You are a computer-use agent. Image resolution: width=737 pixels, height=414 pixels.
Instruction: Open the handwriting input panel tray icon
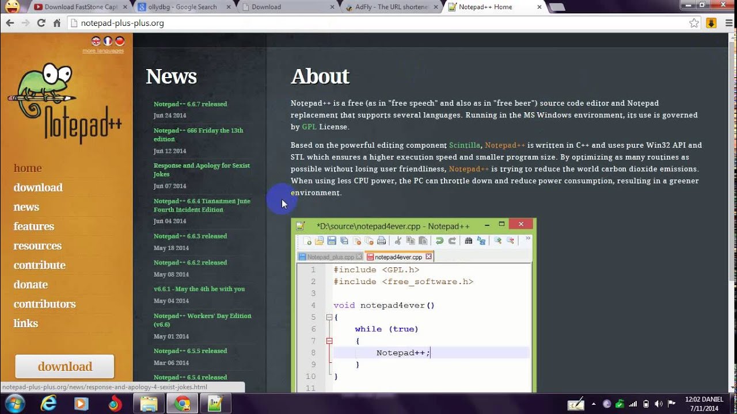coord(576,404)
